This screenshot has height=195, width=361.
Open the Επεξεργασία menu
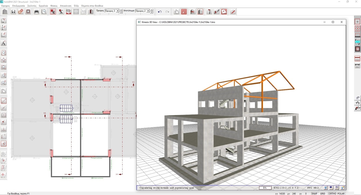click(19, 6)
